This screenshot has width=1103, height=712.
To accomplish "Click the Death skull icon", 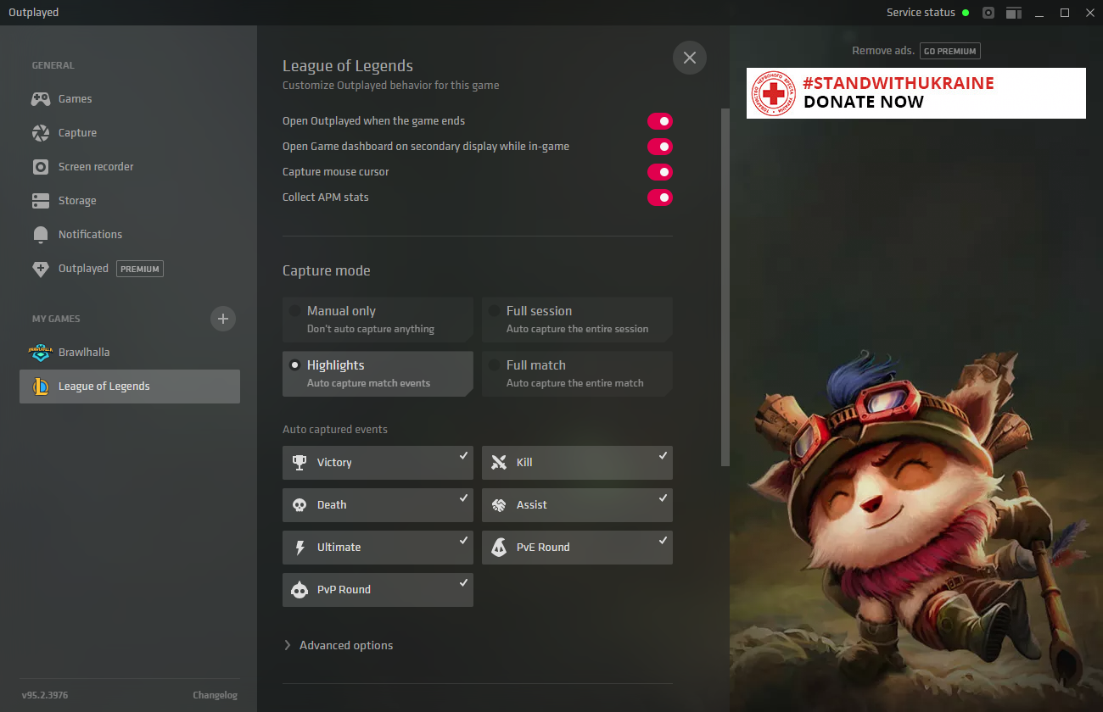I will [x=299, y=505].
